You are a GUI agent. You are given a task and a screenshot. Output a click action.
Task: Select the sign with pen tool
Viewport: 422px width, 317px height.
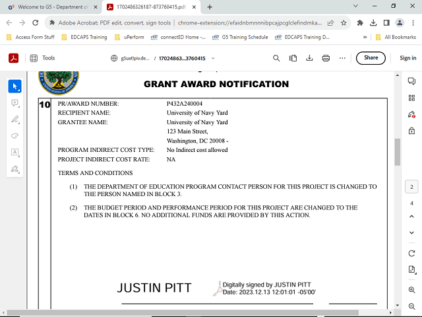pyautogui.click(x=15, y=169)
